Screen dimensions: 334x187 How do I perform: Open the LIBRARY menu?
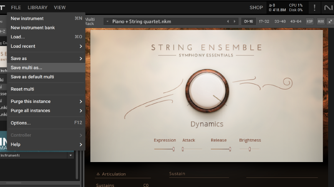tap(38, 7)
